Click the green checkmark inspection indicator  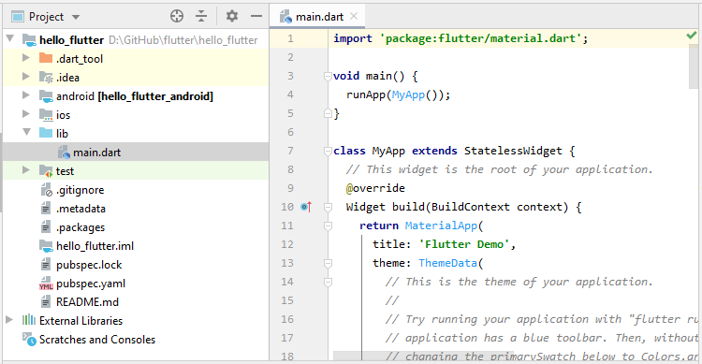coord(692,35)
